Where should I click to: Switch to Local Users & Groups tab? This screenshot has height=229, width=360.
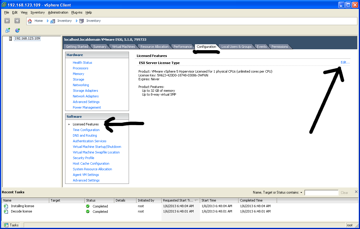[236, 47]
